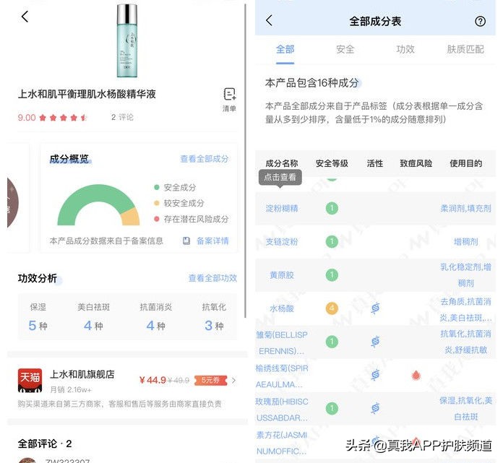Select 抗菌消炎 4种 efficacy item

click(156, 317)
